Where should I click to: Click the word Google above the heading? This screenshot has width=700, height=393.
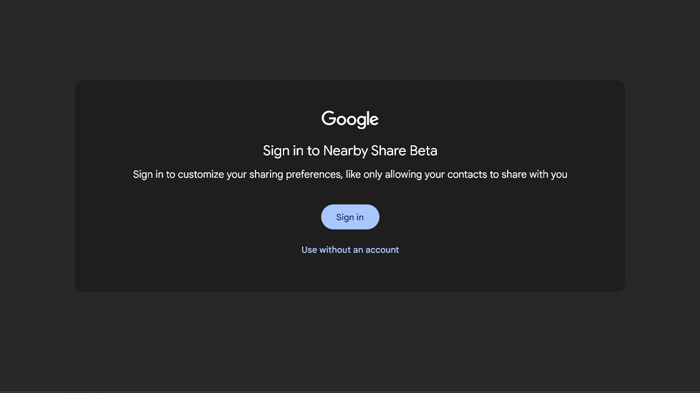coord(350,119)
